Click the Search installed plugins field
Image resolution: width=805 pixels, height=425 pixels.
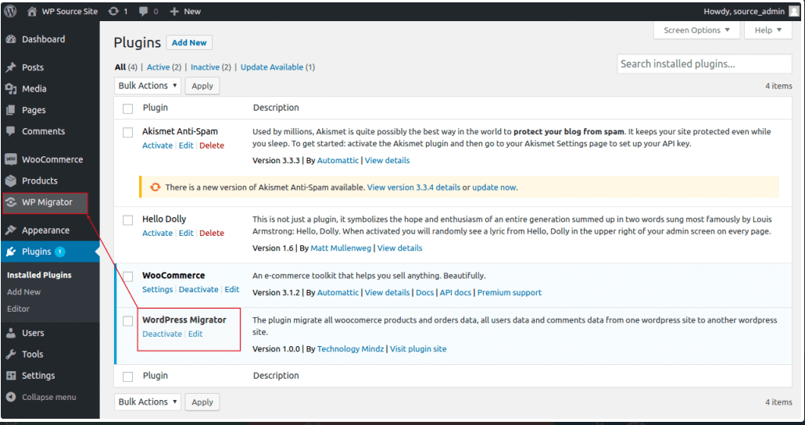704,64
